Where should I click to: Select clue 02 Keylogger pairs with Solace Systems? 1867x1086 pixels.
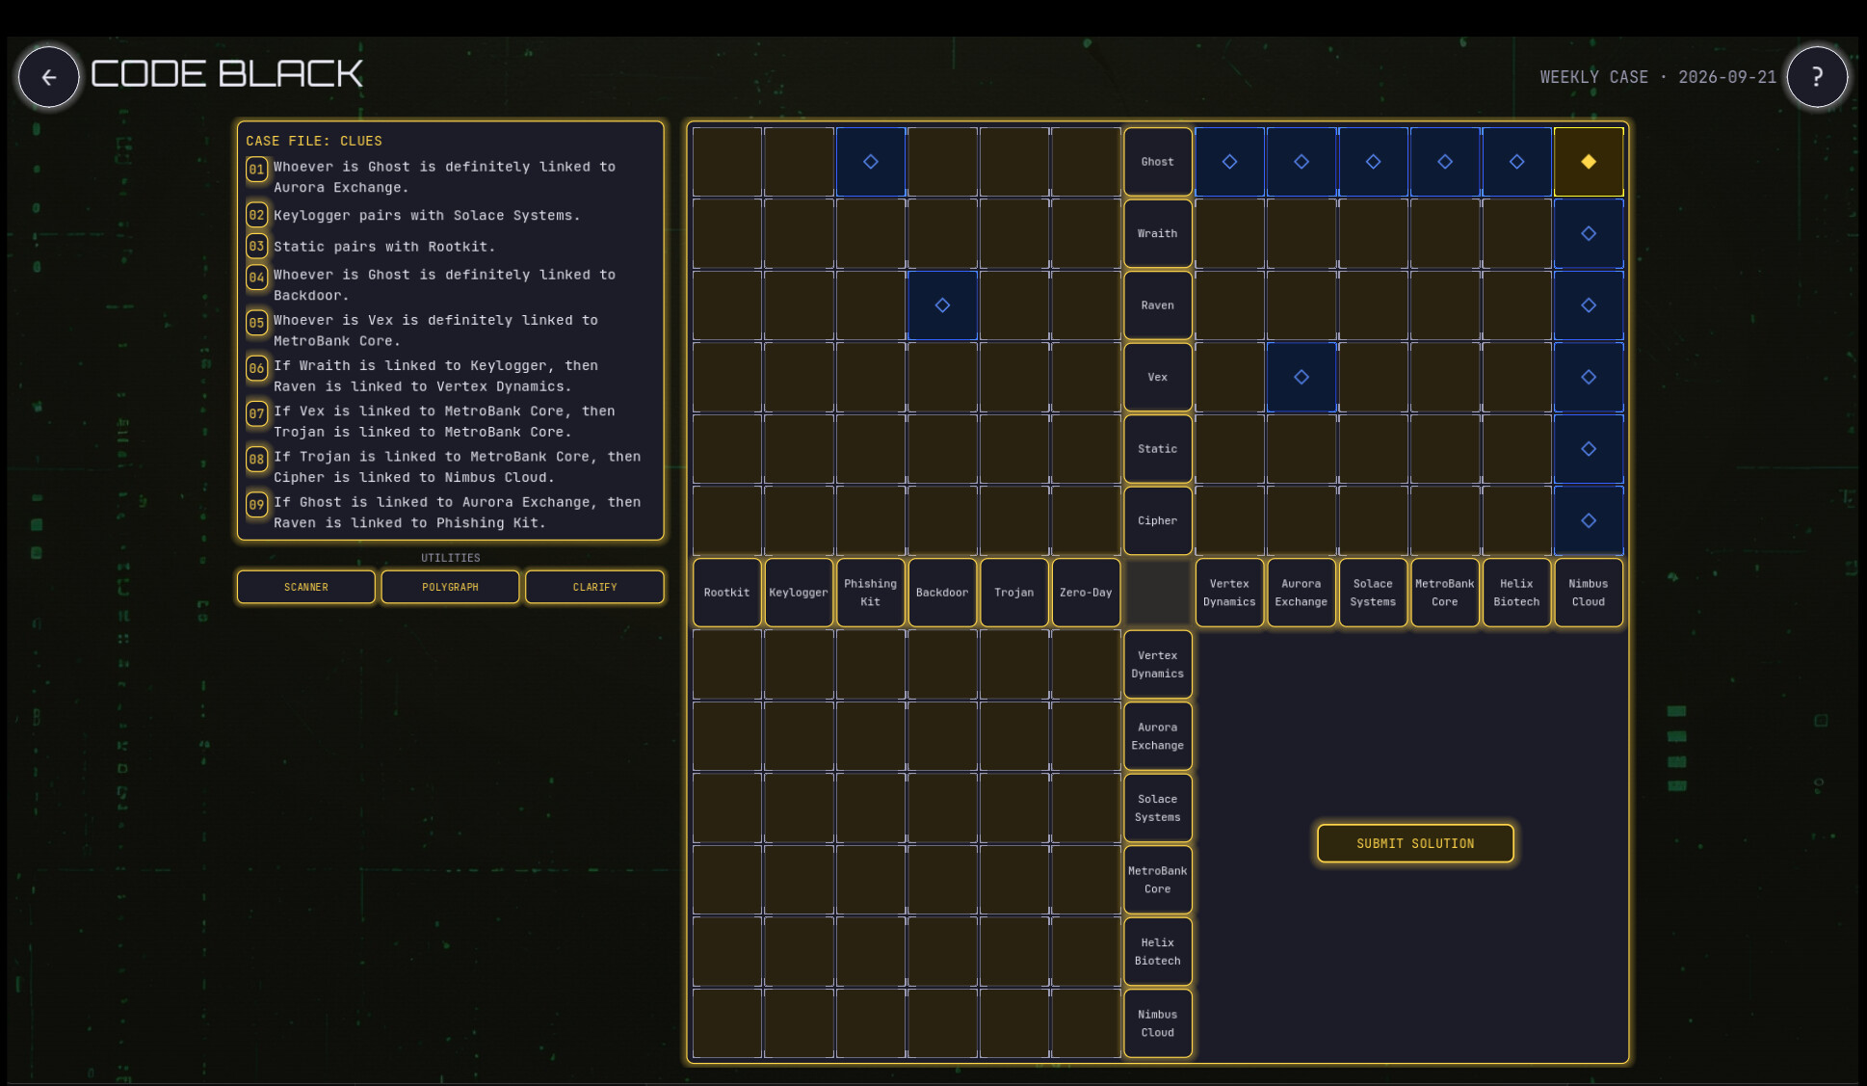450,216
